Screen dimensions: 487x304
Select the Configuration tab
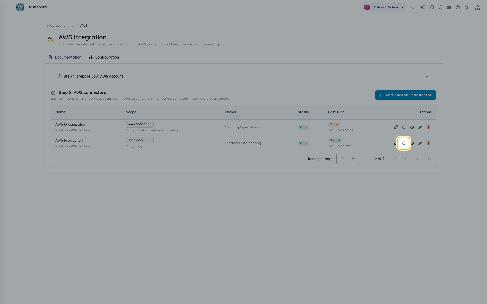point(104,57)
